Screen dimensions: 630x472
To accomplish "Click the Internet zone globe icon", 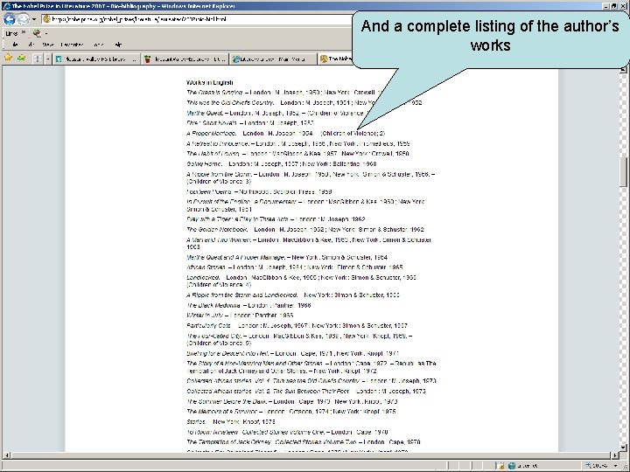I will [512, 466].
